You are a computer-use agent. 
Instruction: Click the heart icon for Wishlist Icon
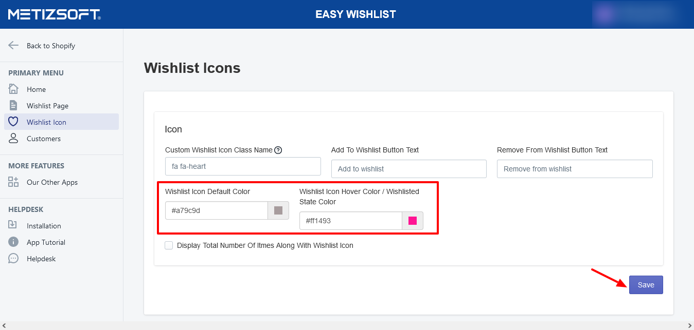[13, 122]
